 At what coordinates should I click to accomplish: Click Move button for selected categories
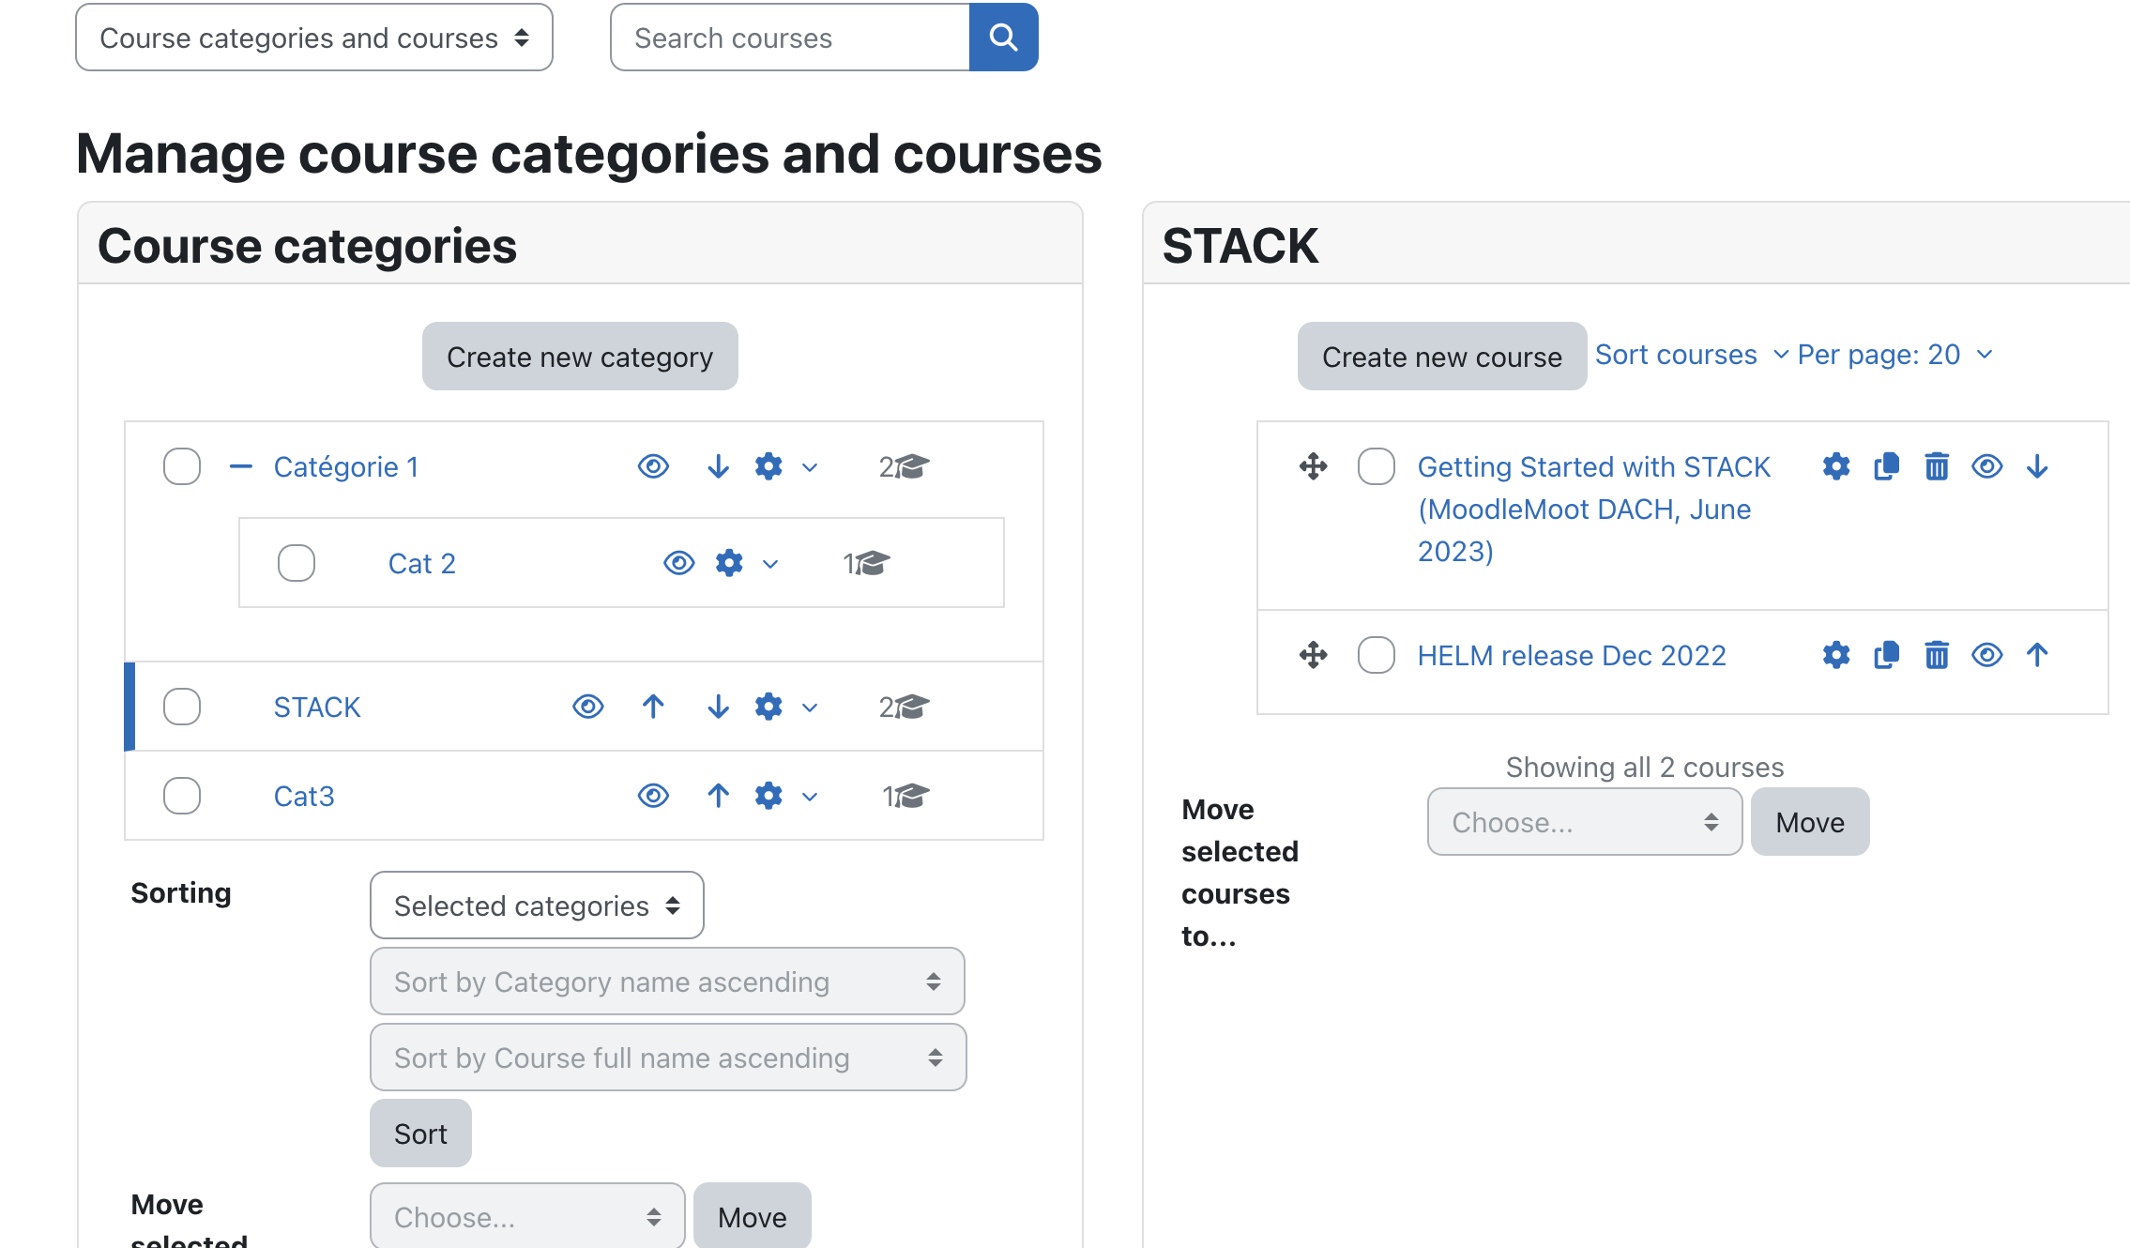pyautogui.click(x=753, y=1216)
